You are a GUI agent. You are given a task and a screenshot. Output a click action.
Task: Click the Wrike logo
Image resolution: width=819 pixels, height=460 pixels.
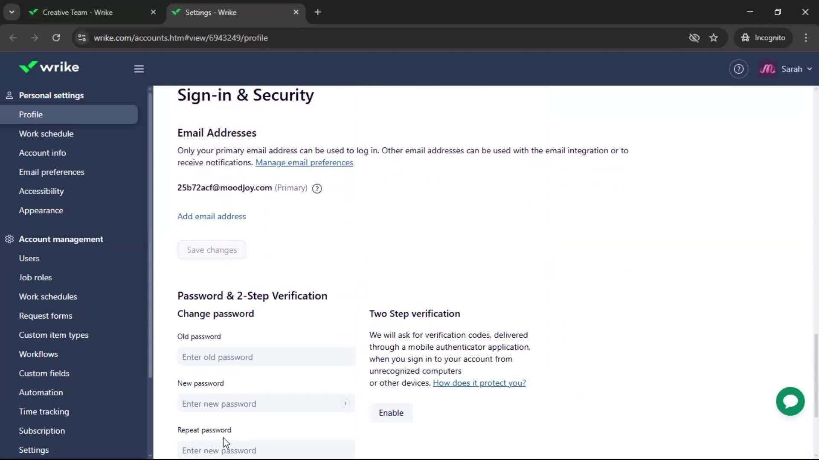click(49, 67)
